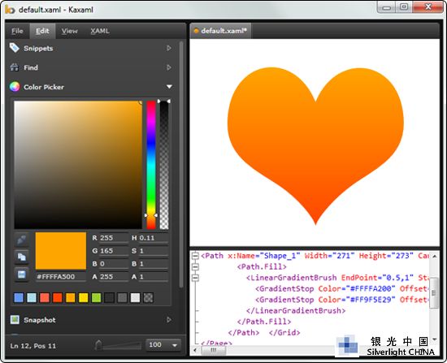Collapse the Path element fold marker

point(195,256)
